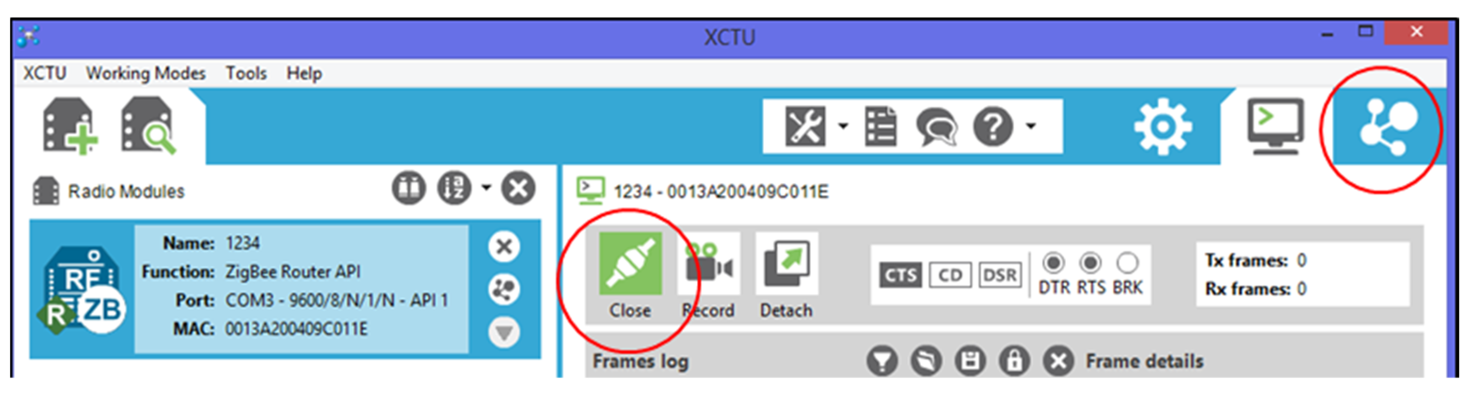Discover radio modules with search icon
Screen dimensions: 1467x397
(x=148, y=125)
